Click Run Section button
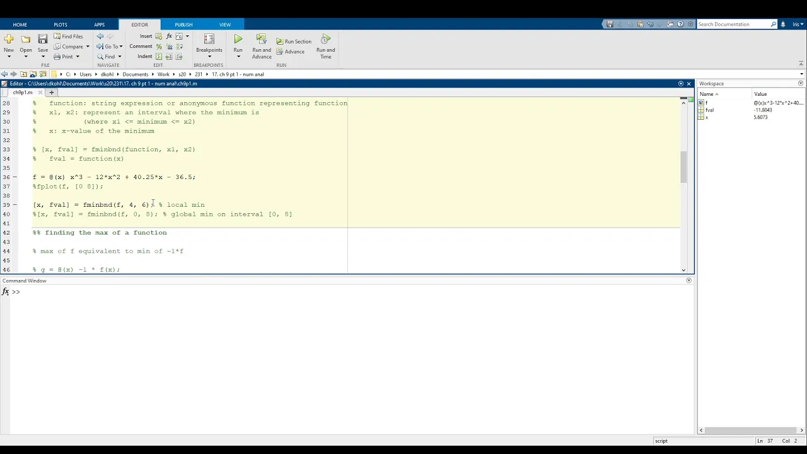 pos(294,42)
